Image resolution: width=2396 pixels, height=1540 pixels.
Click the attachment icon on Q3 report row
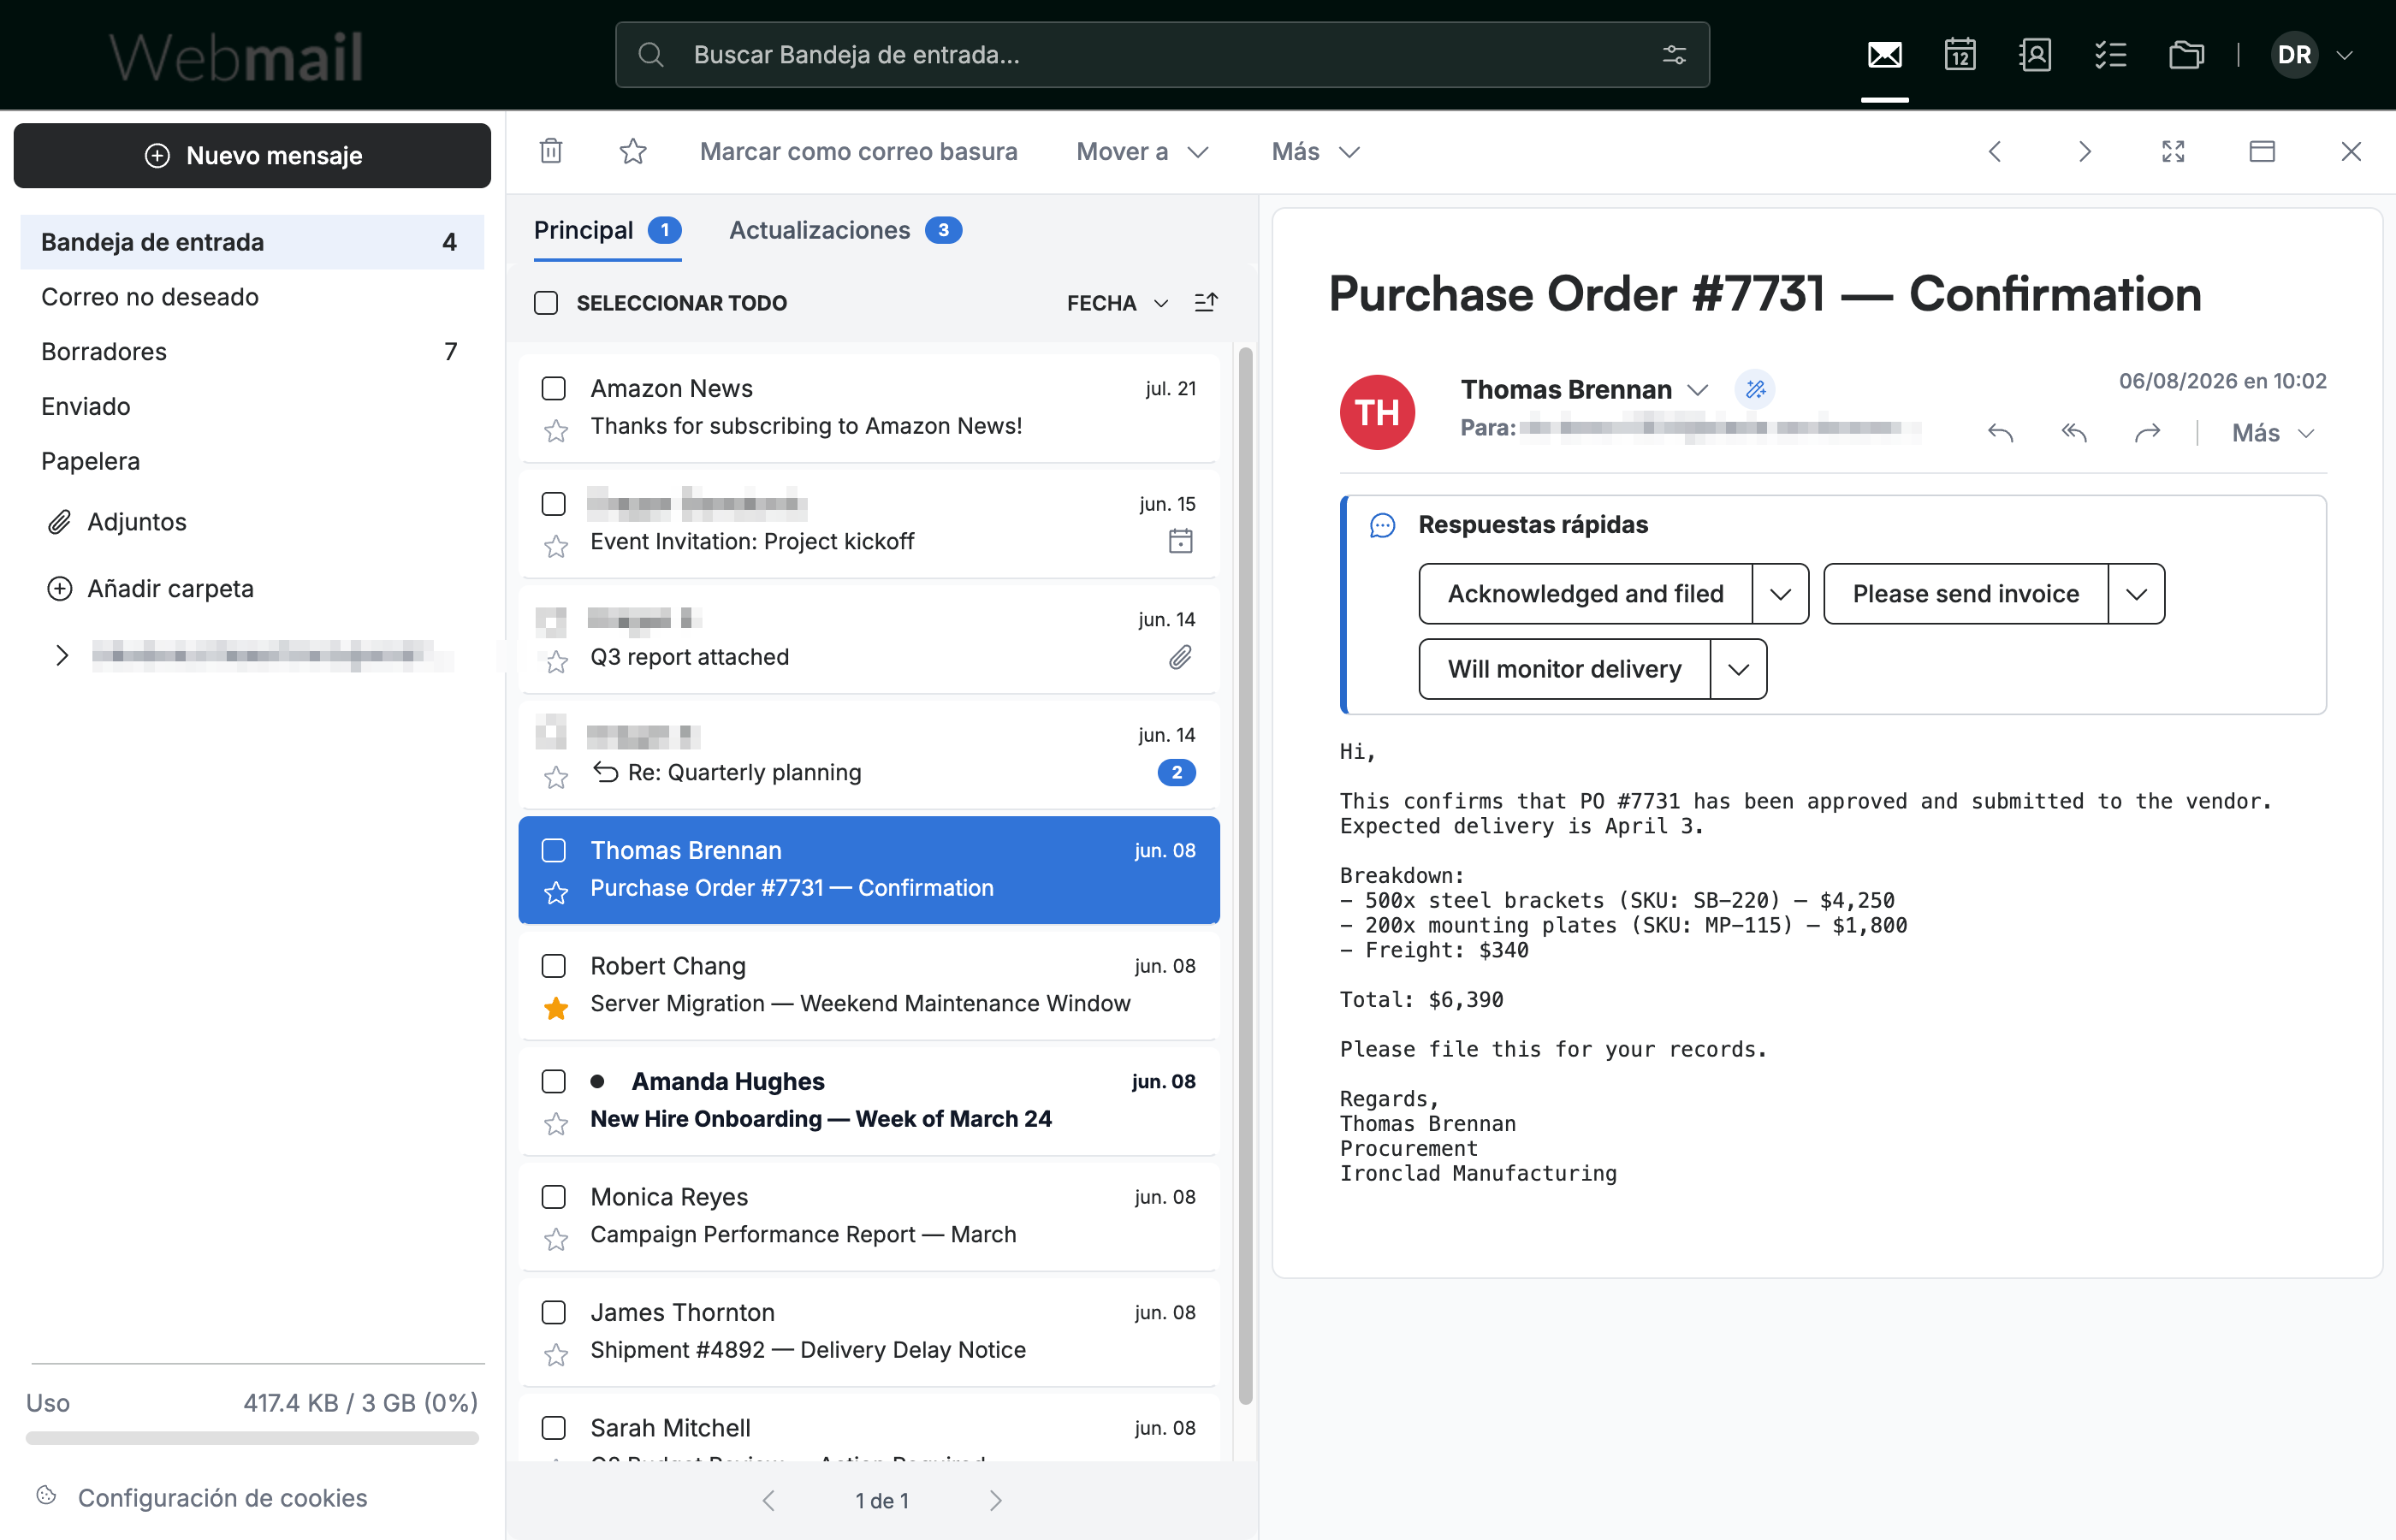(1180, 657)
